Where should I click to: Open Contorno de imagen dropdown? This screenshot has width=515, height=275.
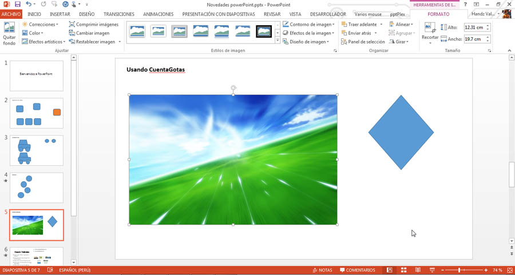(308, 25)
